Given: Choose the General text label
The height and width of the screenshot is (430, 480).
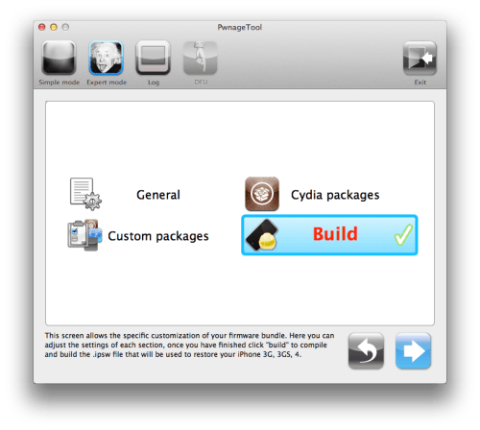Looking at the screenshot, I should (158, 195).
